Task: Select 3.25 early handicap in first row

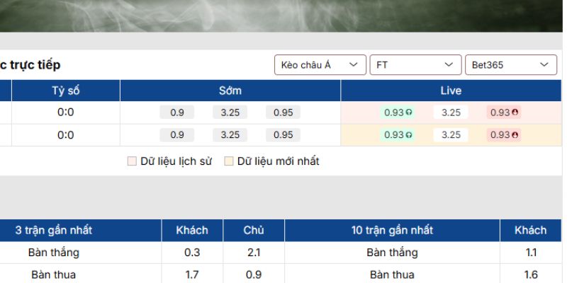Action: [230, 112]
